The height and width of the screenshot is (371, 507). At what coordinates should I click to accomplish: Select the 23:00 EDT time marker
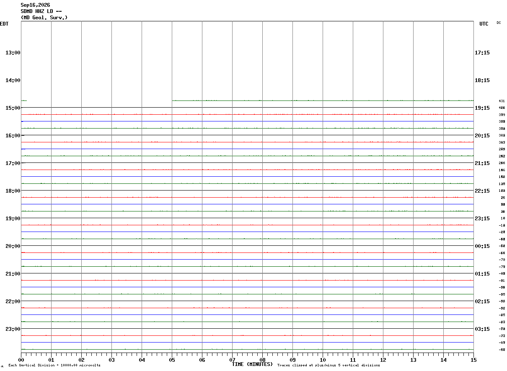pos(13,329)
